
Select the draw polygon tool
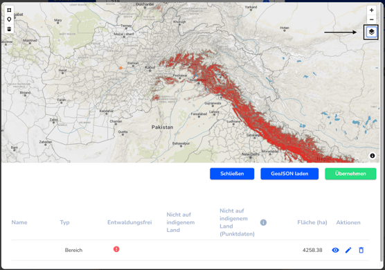[9, 10]
